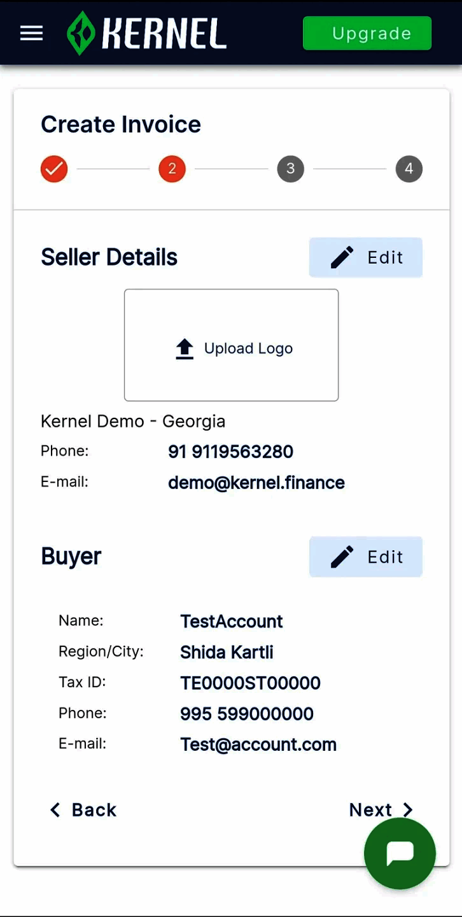Viewport: 462px width, 917px height.
Task: Click the Next link text
Action: 370,809
